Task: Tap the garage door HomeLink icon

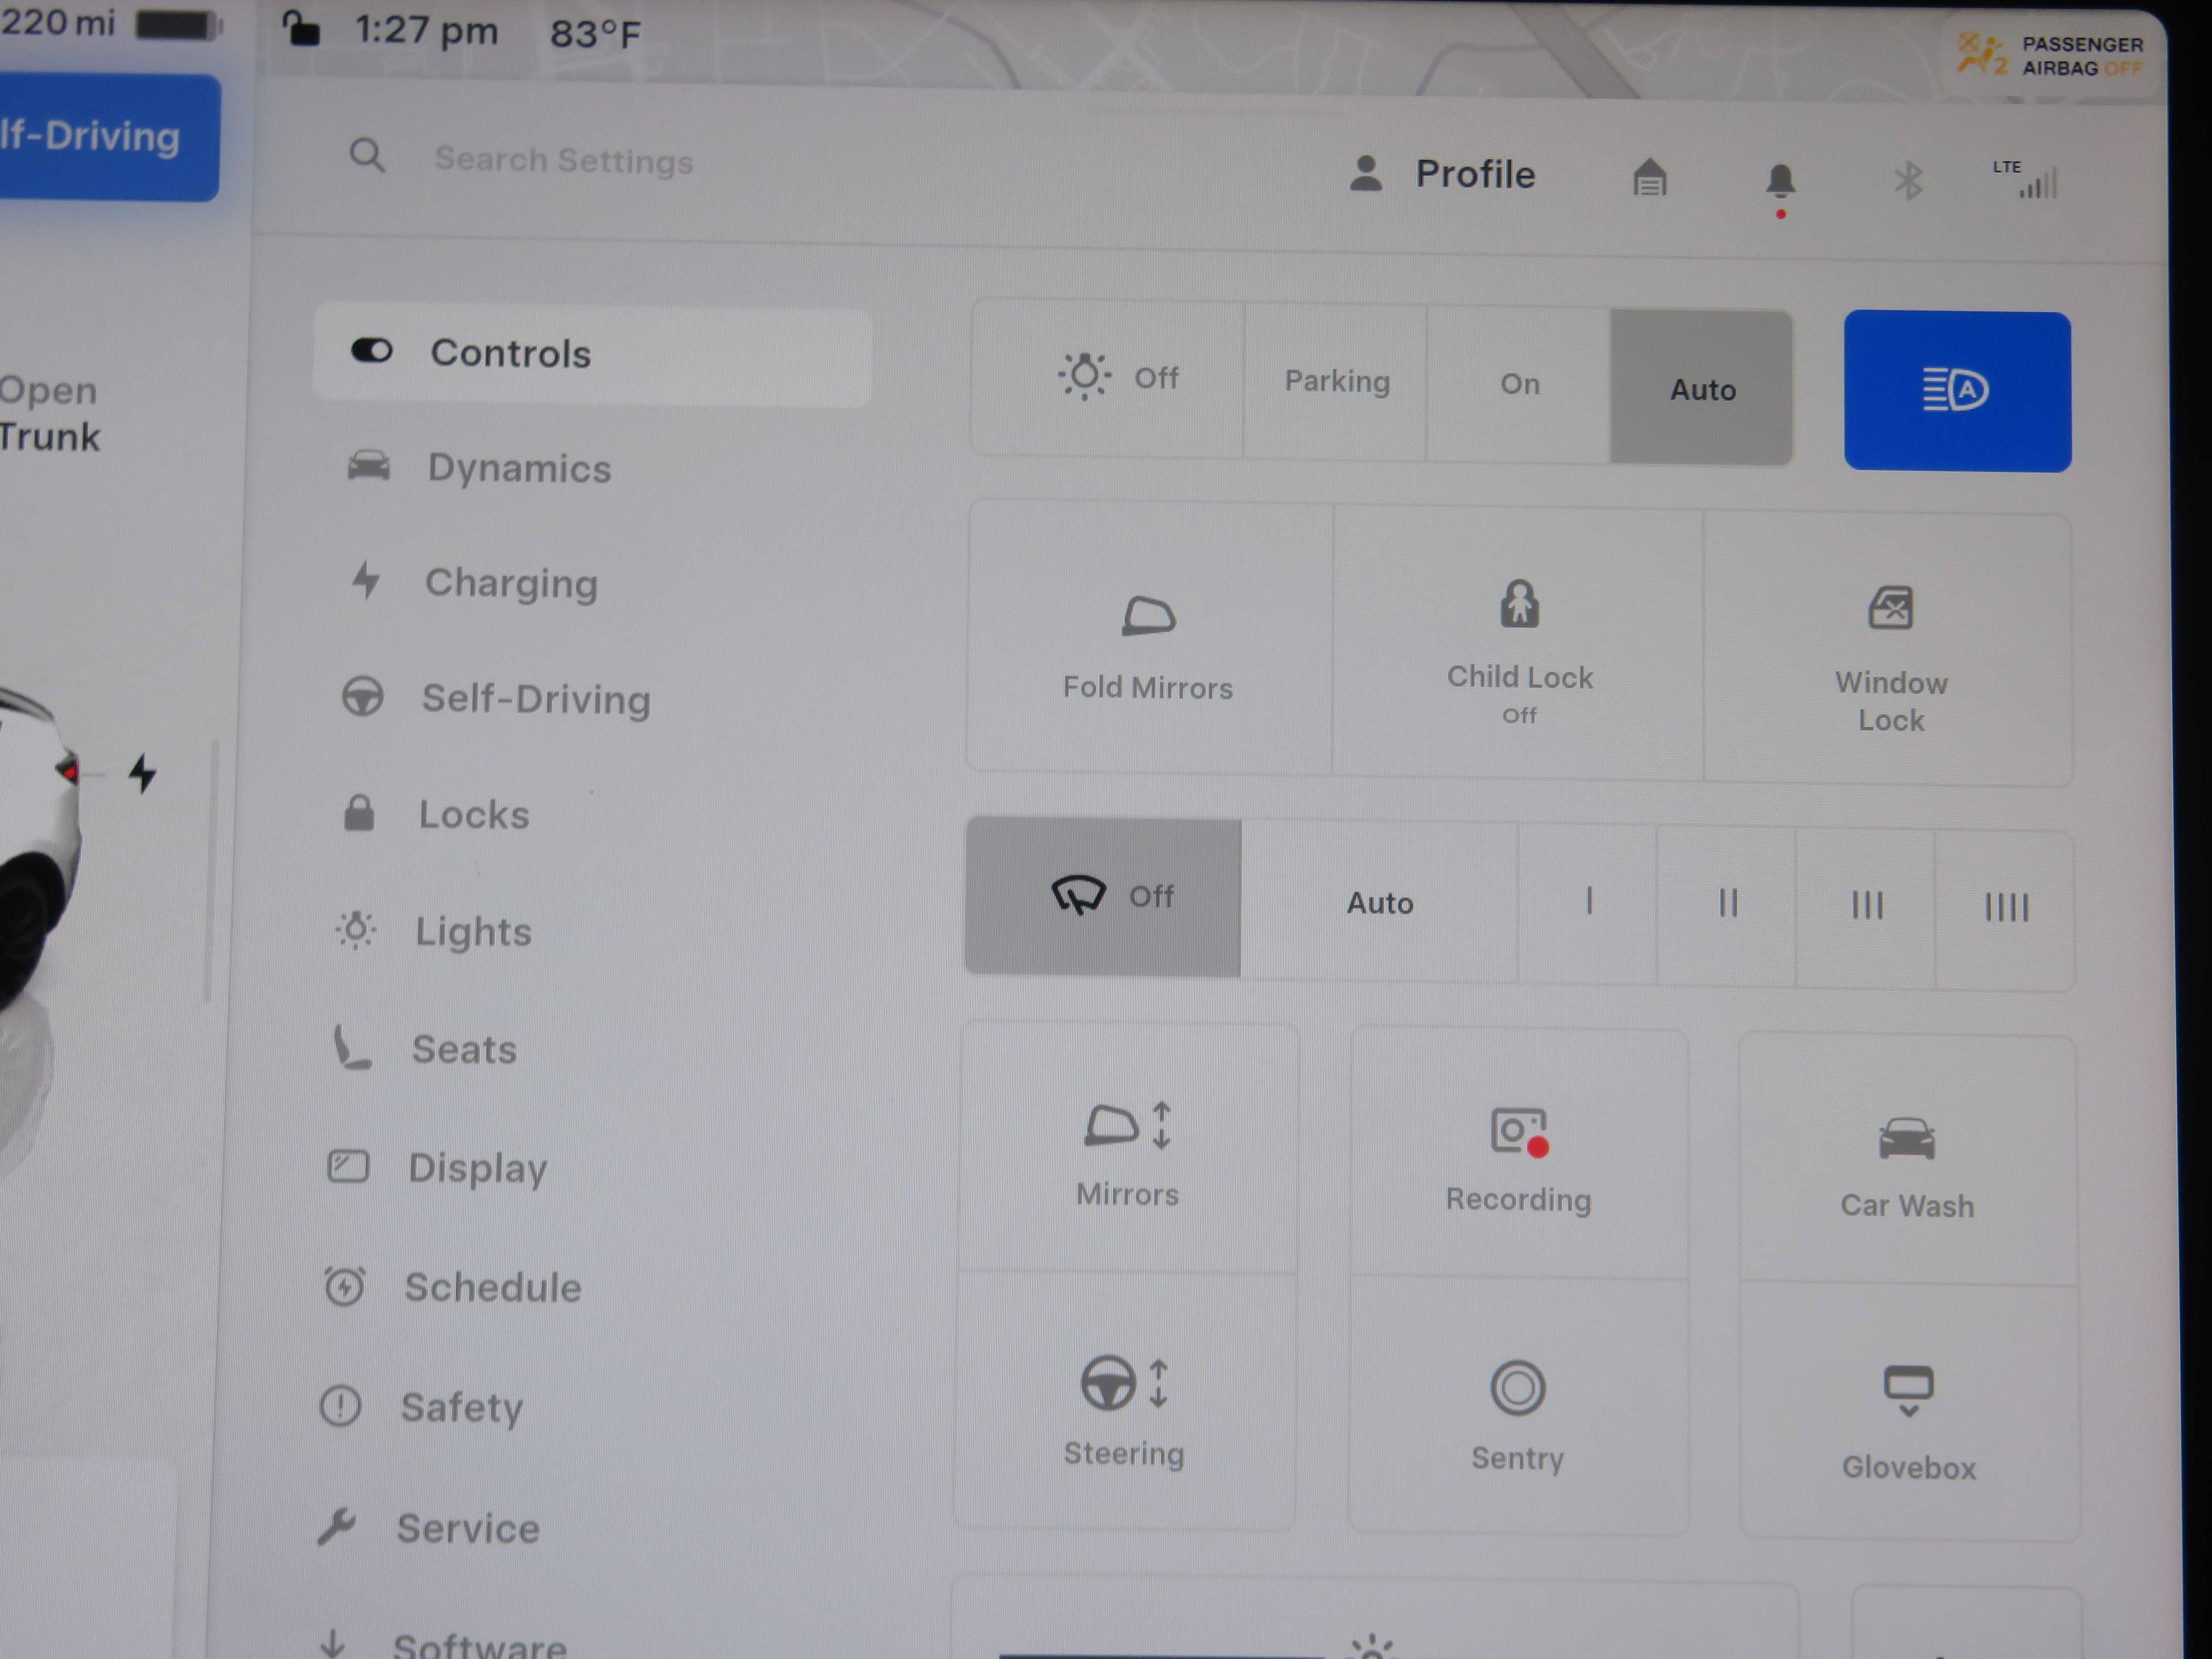Action: [1649, 177]
